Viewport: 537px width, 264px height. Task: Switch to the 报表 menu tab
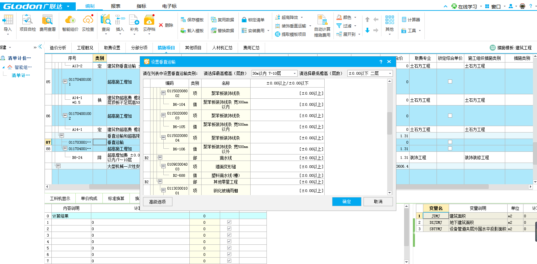click(x=116, y=6)
